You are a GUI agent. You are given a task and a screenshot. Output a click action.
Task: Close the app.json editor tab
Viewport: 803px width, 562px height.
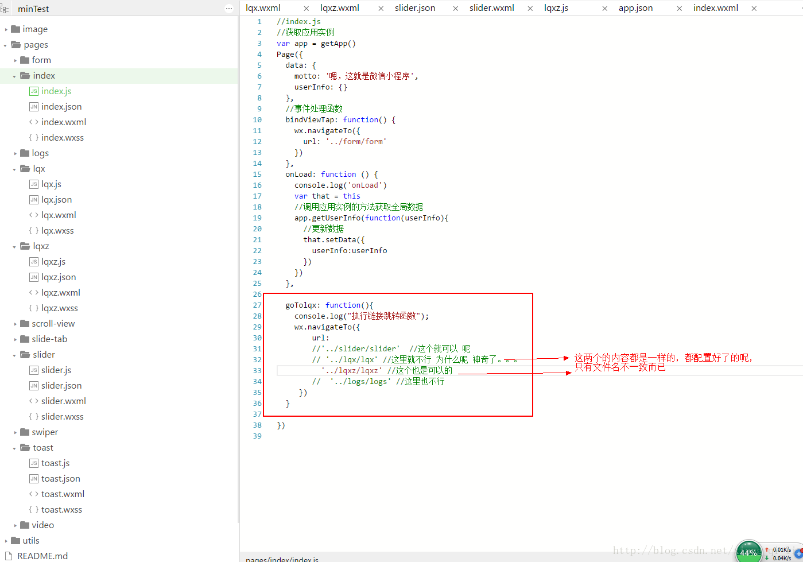tap(679, 9)
